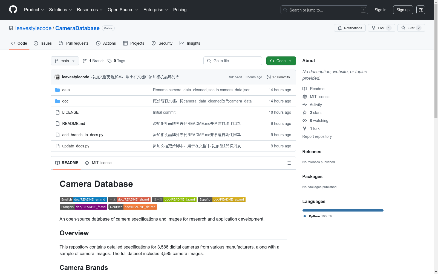The height and width of the screenshot is (274, 438).
Task: Click the update_docs.py file icon
Action: 57,146
